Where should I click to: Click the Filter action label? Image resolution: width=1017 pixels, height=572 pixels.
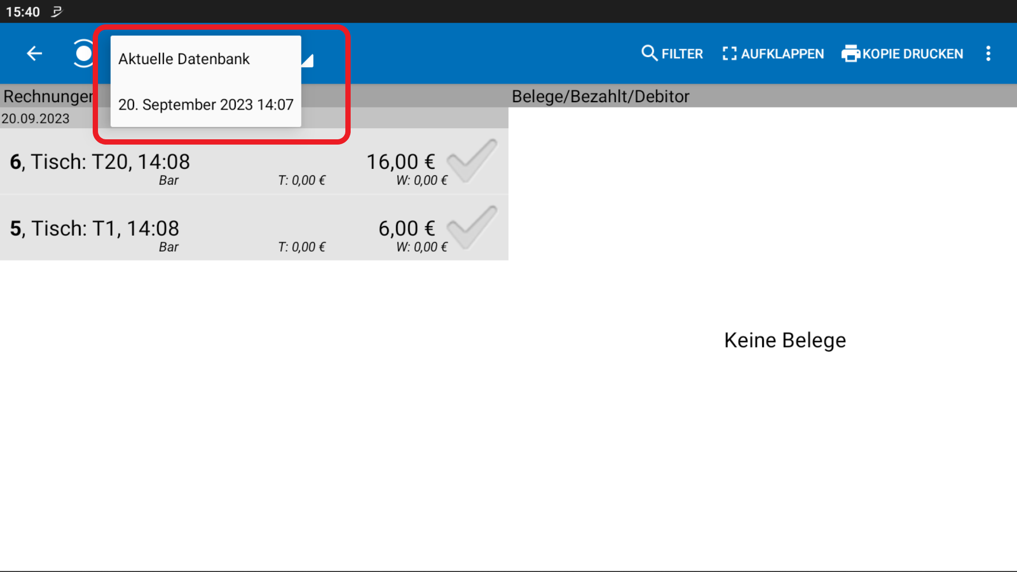coord(682,53)
